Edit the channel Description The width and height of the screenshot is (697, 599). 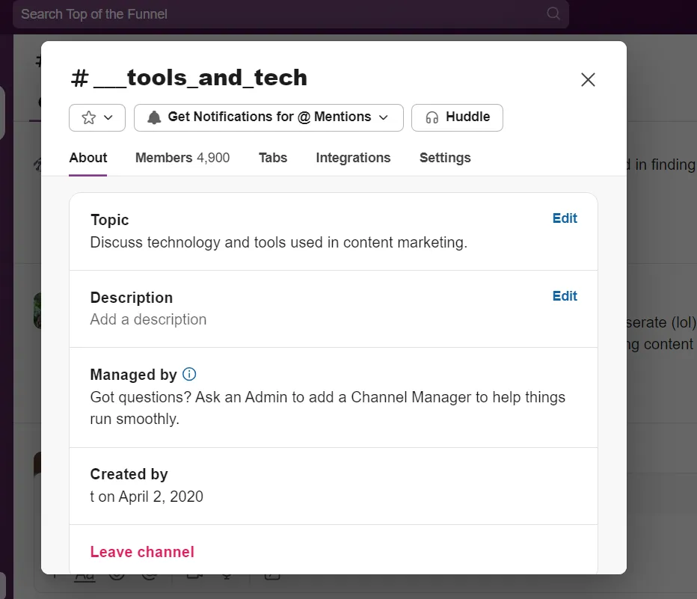click(565, 296)
